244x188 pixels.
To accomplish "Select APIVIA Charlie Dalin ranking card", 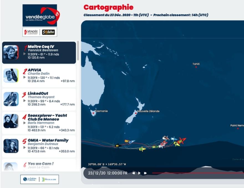I will [39, 76].
